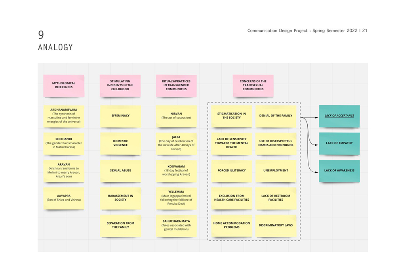Image resolution: width=396 pixels, height=280 pixels.
Task: Click the JALSA sticky note
Action: [x=176, y=143]
